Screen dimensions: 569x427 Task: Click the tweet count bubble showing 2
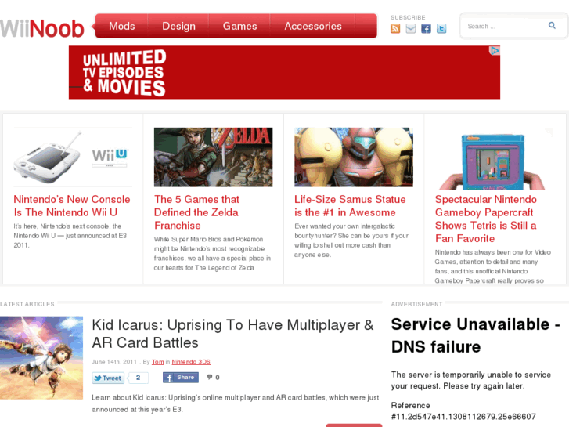tap(139, 378)
